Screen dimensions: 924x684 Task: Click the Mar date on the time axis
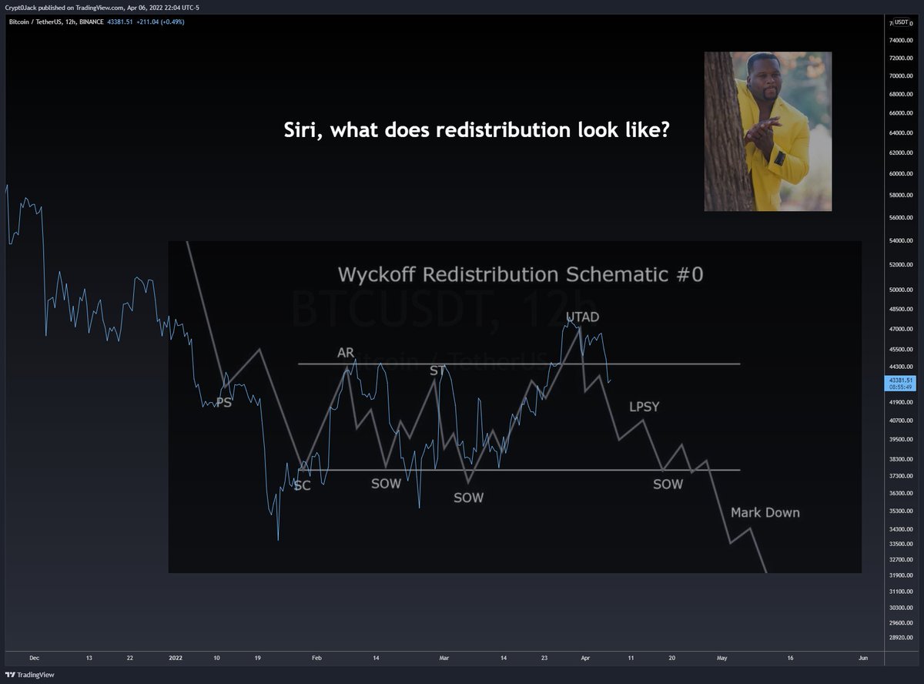pyautogui.click(x=444, y=658)
